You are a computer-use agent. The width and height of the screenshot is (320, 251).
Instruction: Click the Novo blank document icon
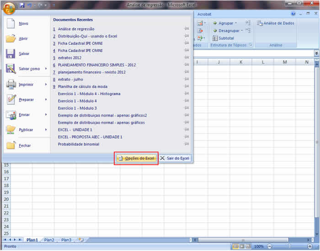(11, 23)
